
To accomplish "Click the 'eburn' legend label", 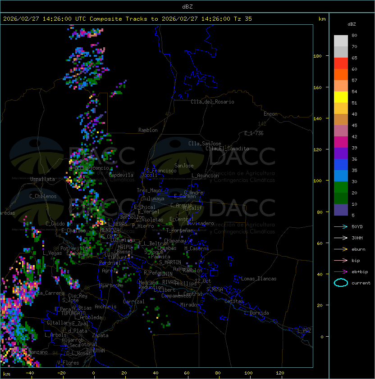I will [358, 249].
